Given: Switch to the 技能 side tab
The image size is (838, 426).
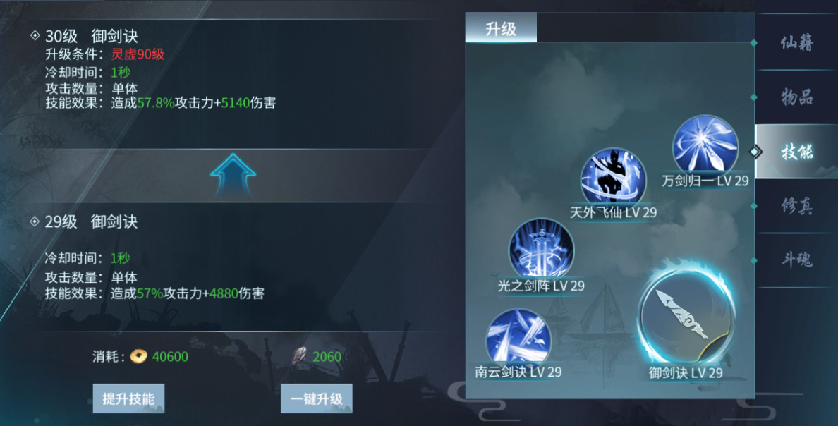Looking at the screenshot, I should click(x=796, y=151).
